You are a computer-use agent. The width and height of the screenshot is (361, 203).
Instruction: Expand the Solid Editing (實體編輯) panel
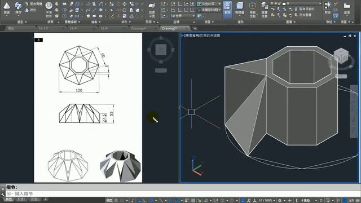click(x=72, y=22)
